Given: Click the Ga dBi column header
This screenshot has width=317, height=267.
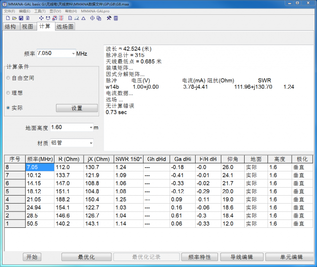Looking at the screenshot, I should 183,160.
